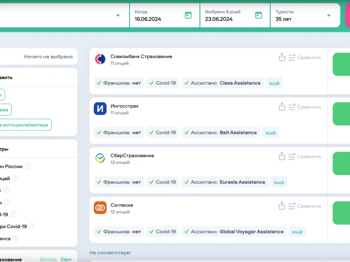The height and width of the screenshot is (262, 350).
Task: Click help icon next to при Covid-19
Action: [x=32, y=226]
